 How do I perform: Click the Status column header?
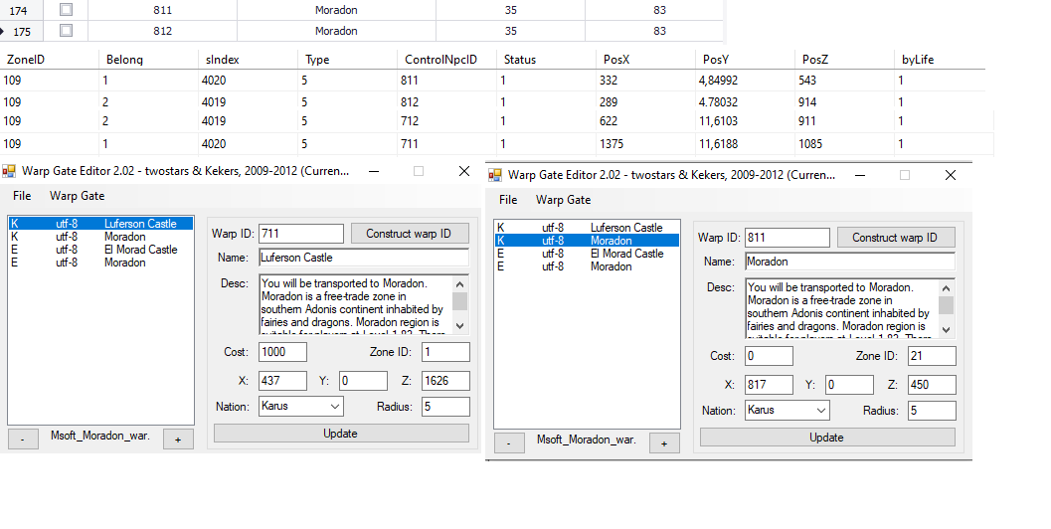[x=546, y=59]
